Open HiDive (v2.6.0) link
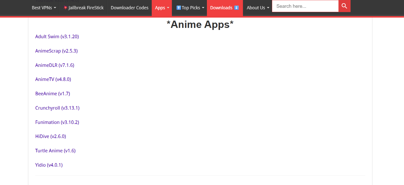 click(51, 136)
